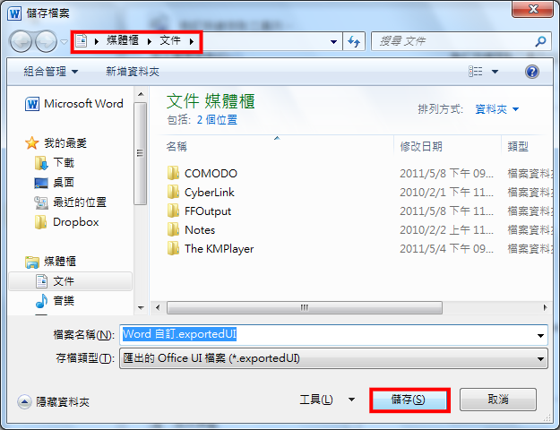Click the horizontal scrollbar thumb
Viewport: 560px width, 430px height.
click(305, 307)
